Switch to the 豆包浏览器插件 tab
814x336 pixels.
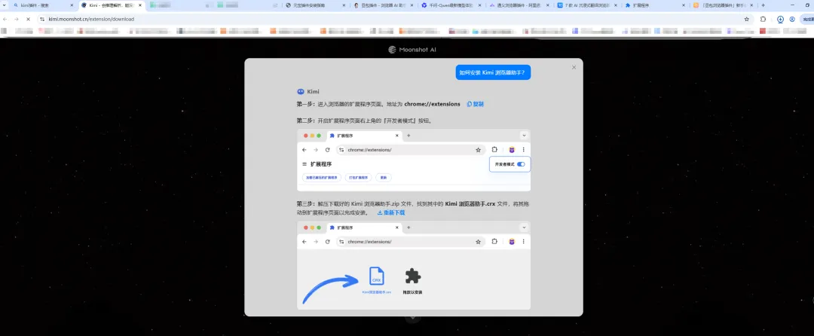tap(724, 5)
